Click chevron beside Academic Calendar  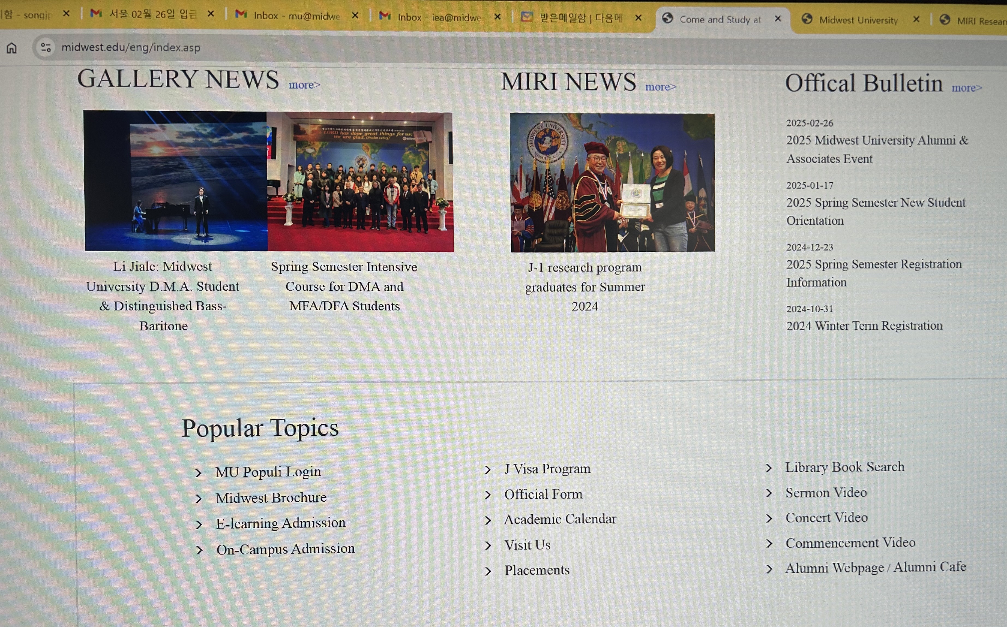488,520
